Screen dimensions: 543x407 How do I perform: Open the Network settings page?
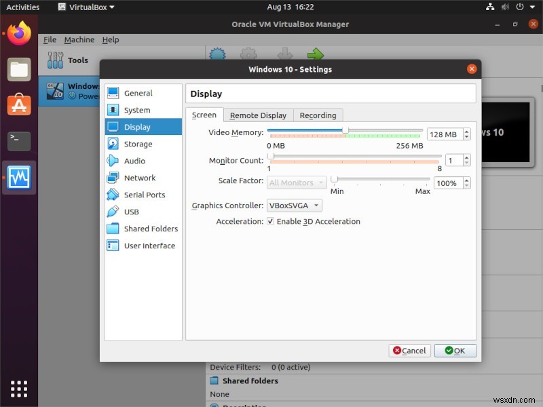pos(141,178)
